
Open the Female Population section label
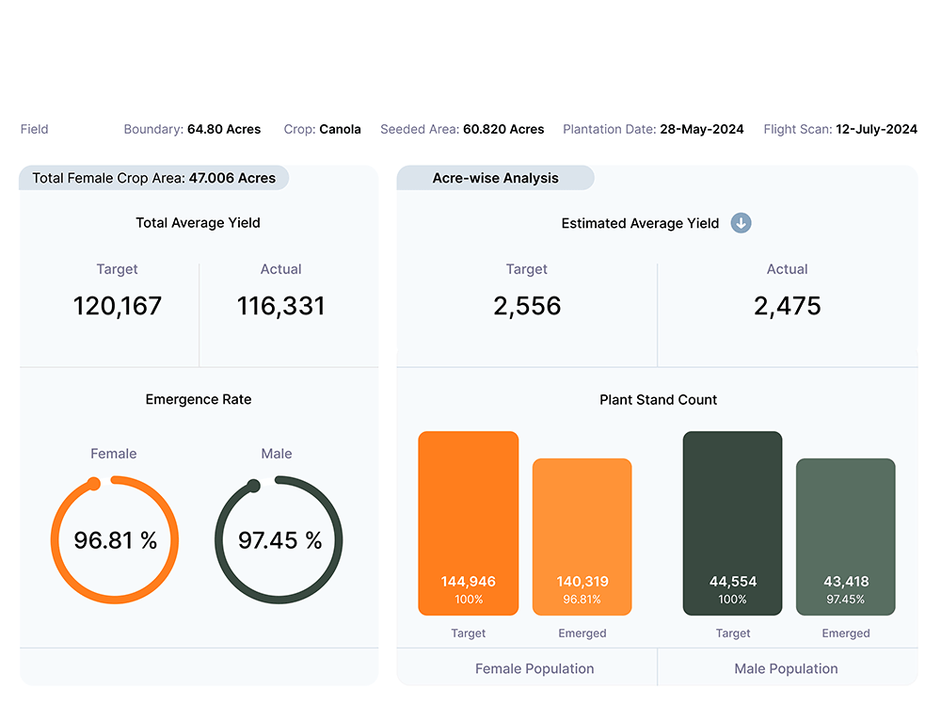pos(534,668)
